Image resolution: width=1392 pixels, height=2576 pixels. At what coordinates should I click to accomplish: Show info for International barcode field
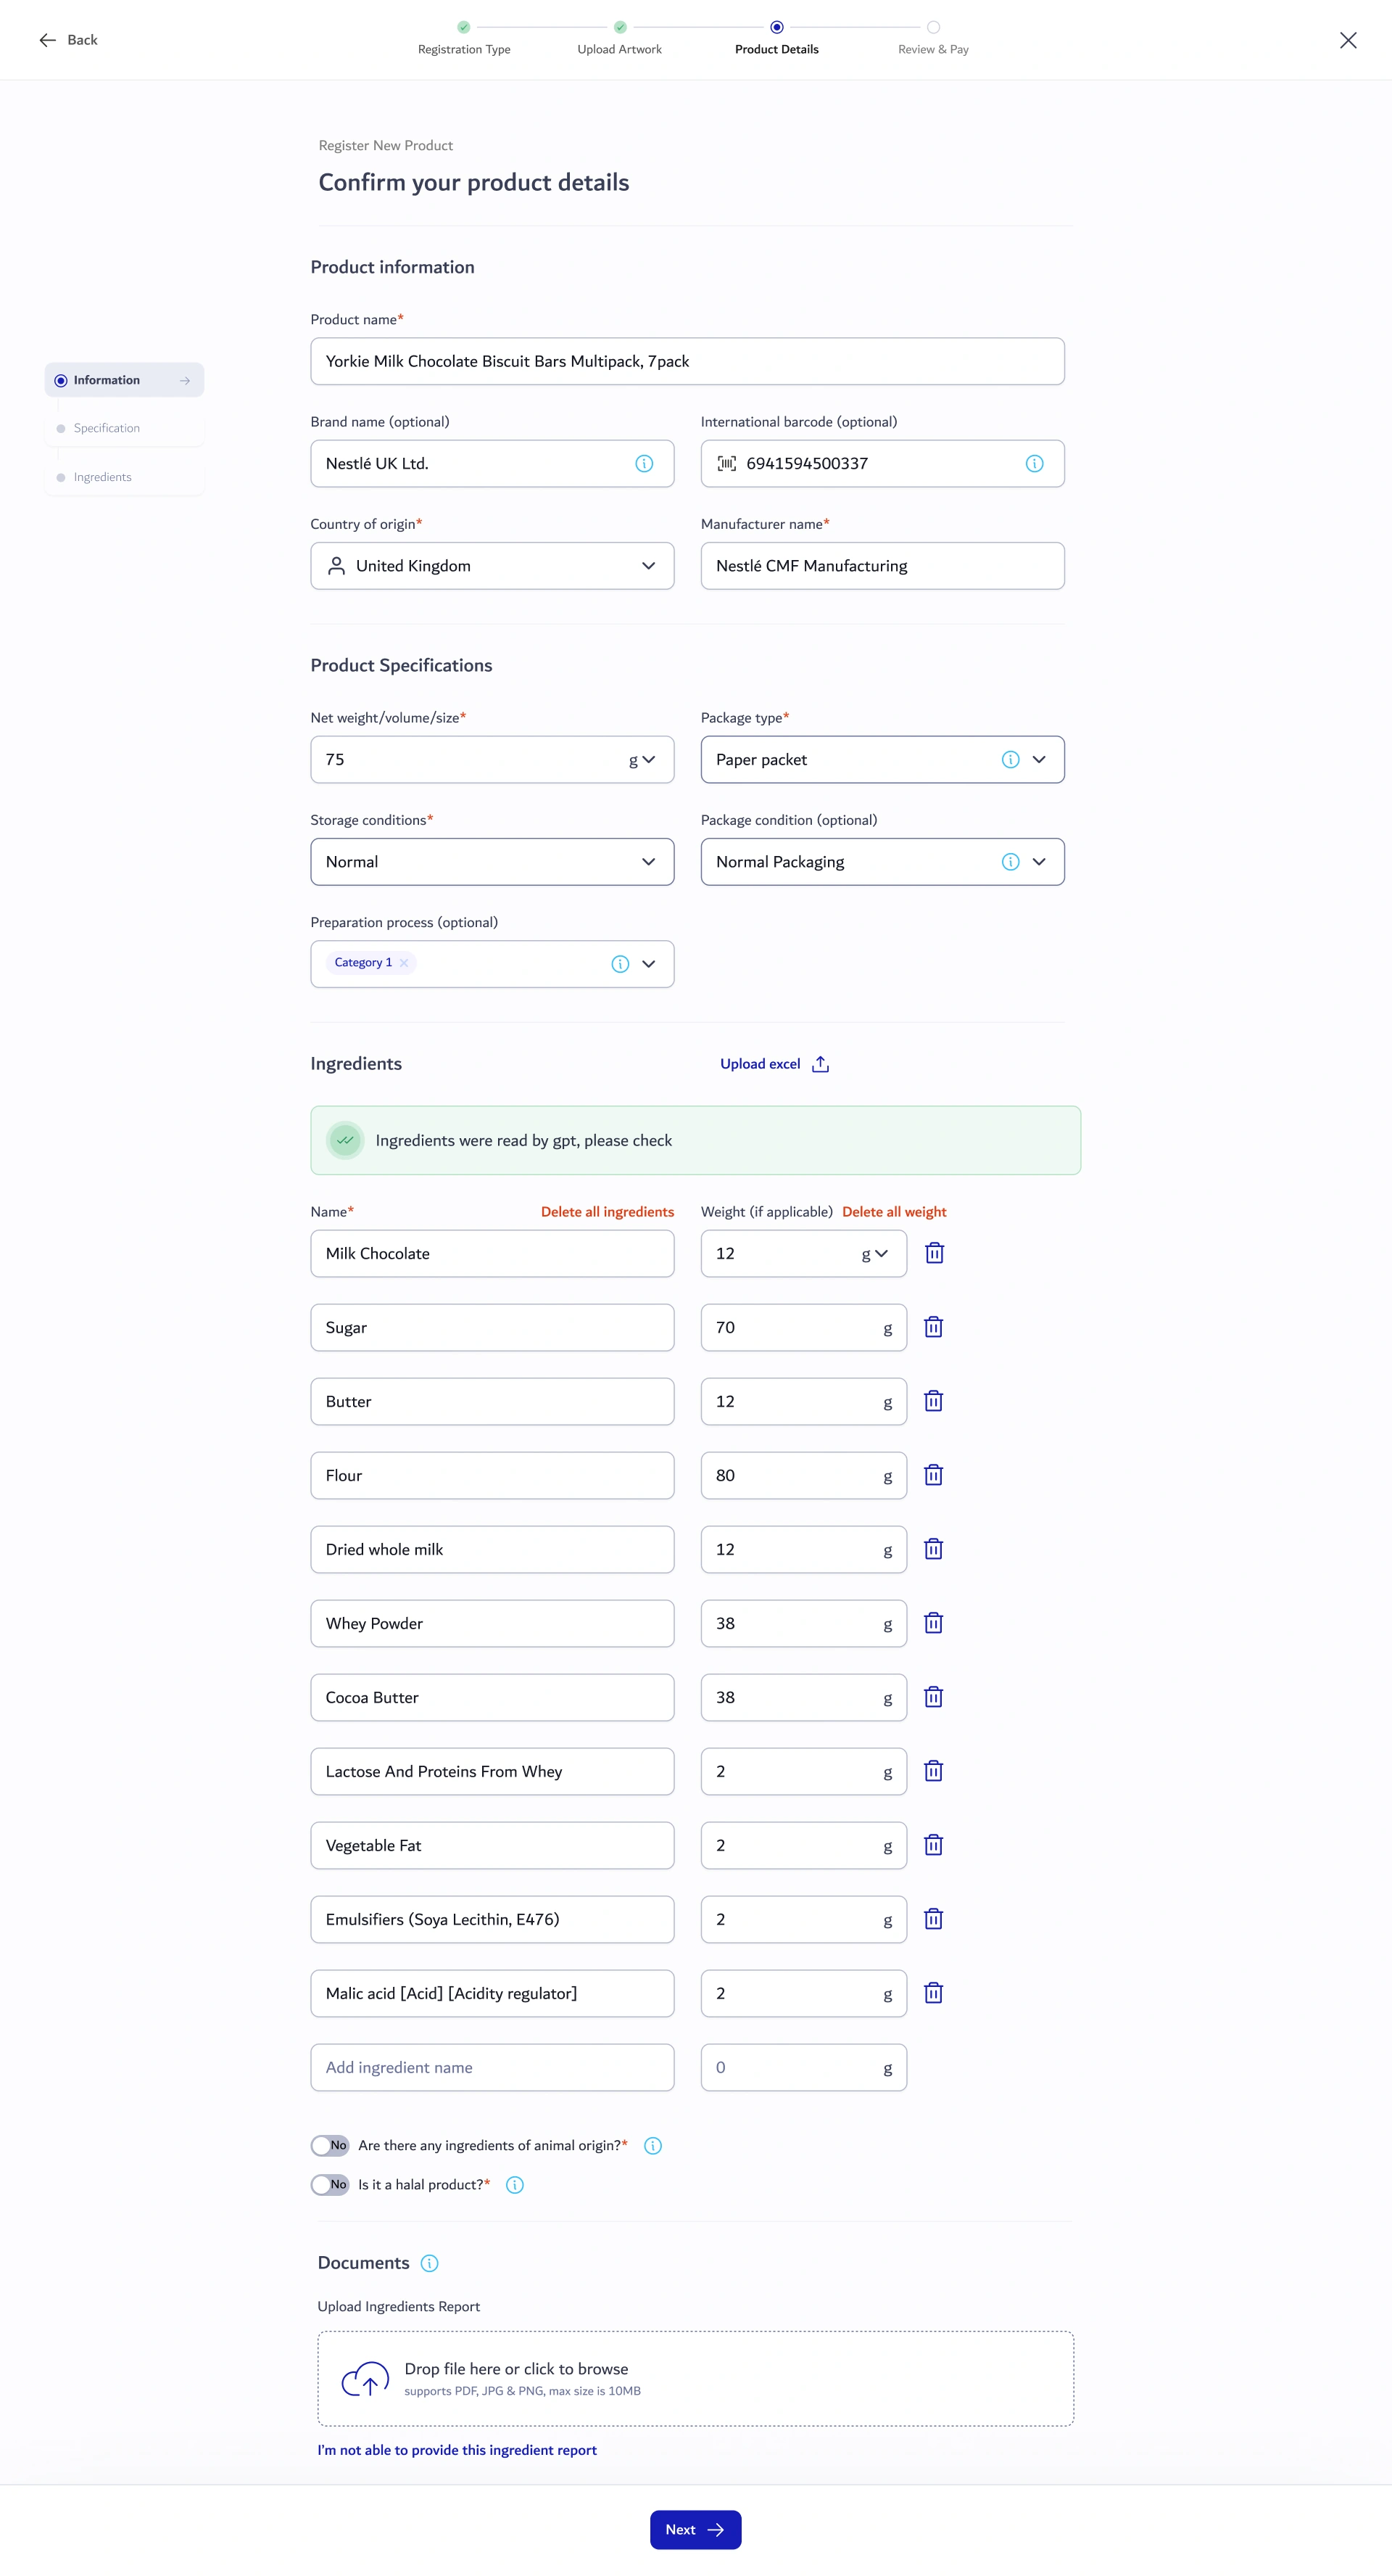pyautogui.click(x=1035, y=464)
